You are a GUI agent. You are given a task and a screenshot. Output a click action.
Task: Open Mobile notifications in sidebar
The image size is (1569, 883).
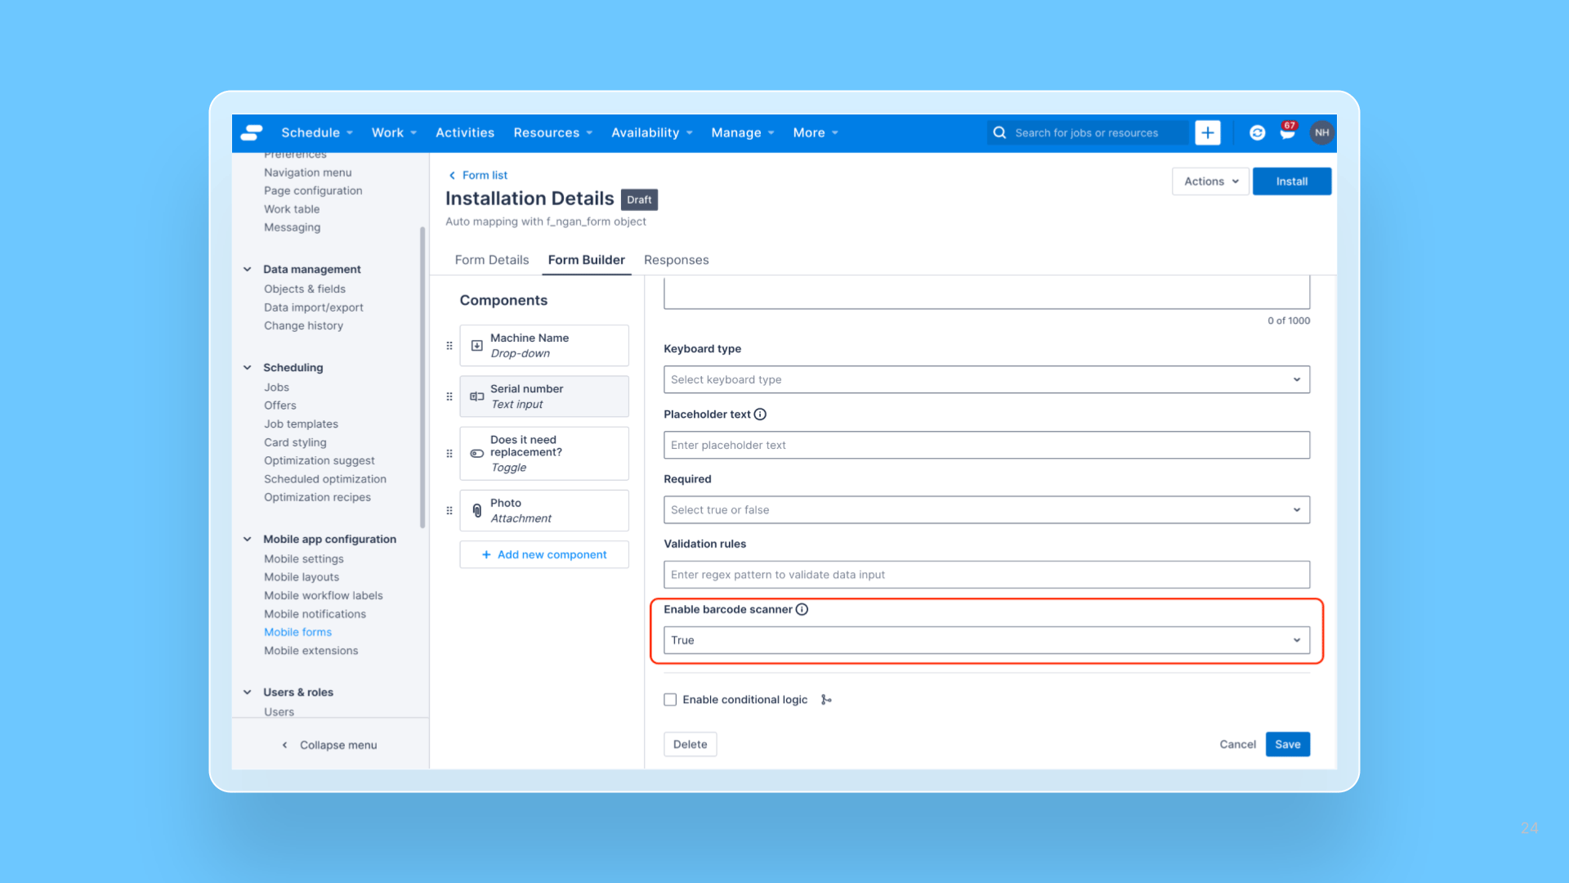(315, 615)
